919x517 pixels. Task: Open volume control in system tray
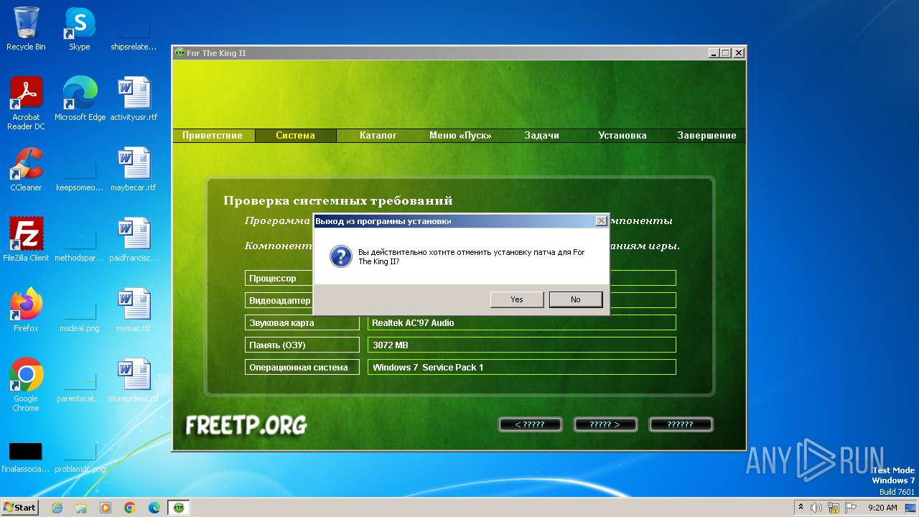point(816,508)
